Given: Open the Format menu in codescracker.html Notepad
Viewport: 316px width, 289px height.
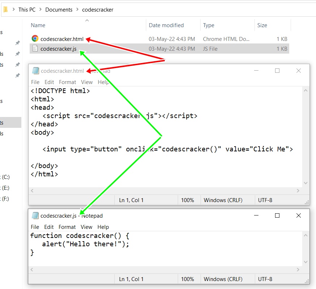Looking at the screenshot, I should 67,82.
